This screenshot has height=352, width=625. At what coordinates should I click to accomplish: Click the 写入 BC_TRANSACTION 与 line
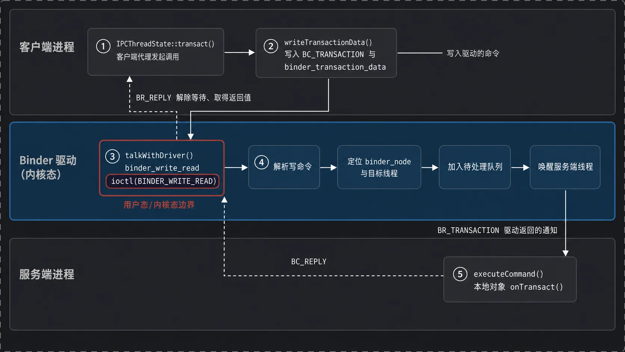click(330, 55)
